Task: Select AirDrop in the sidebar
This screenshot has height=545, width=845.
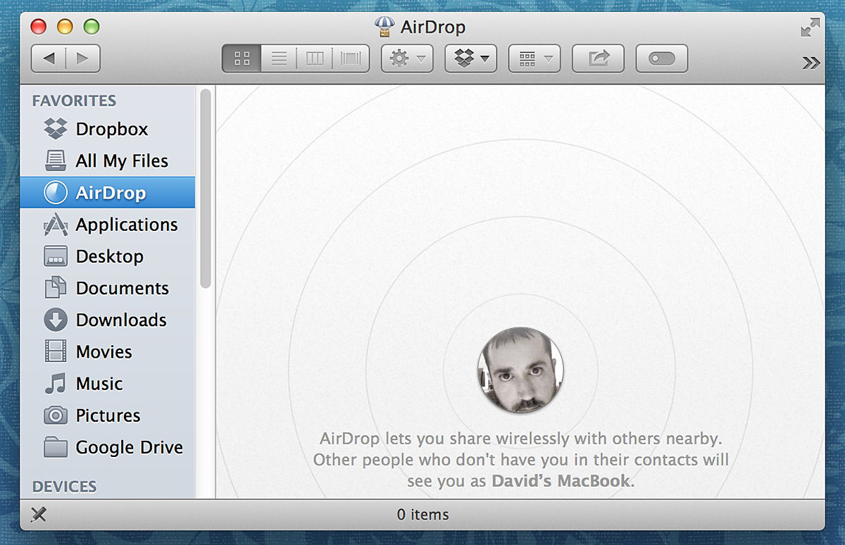Action: pos(108,193)
